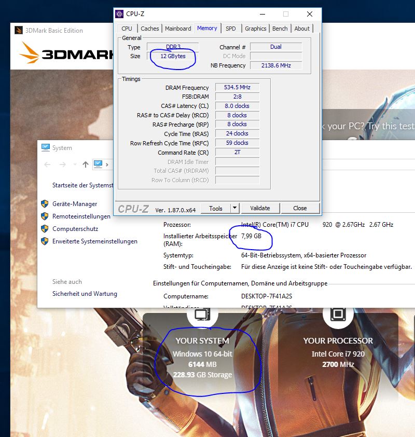This screenshot has width=415, height=437.
Task: Click the Validate button
Action: click(x=260, y=208)
